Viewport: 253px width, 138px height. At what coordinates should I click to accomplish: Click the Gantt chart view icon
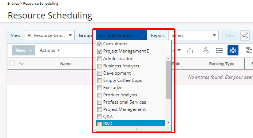pyautogui.click(x=249, y=50)
